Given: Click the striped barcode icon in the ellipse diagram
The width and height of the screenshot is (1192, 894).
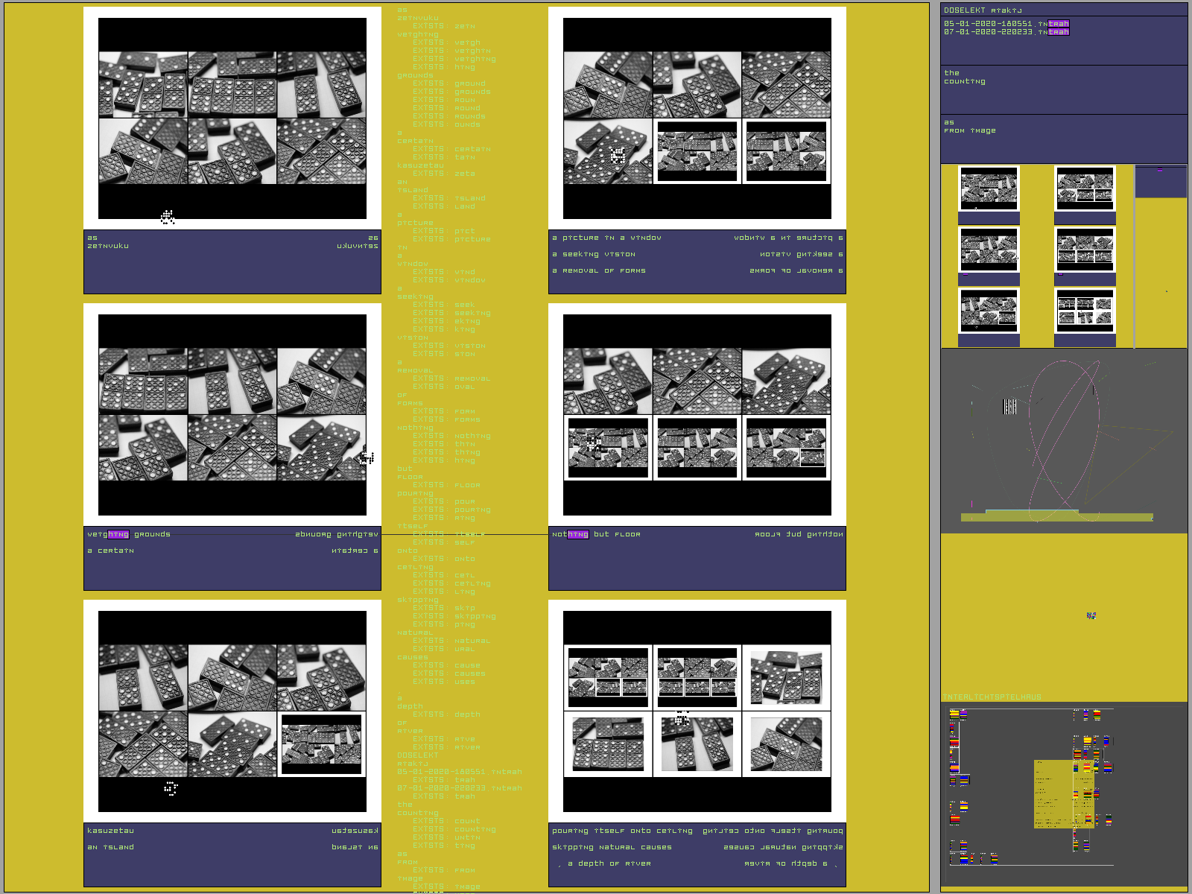Looking at the screenshot, I should 1009,406.
